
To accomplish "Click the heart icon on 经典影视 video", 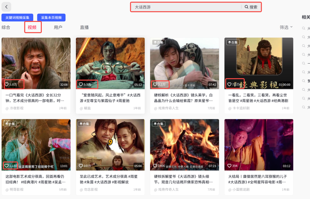I will (229, 84).
